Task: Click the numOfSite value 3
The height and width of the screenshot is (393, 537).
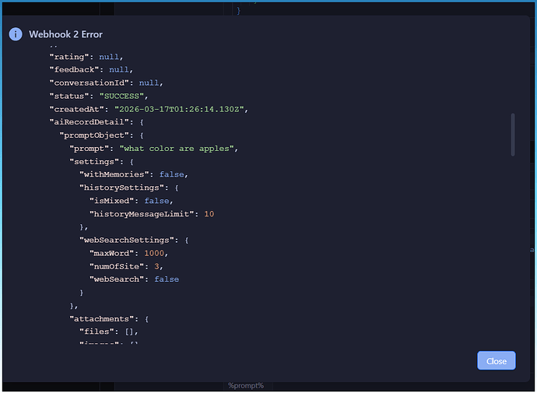Action: tap(157, 266)
